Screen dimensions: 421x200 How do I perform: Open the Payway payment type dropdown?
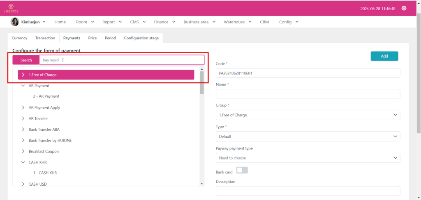(308, 158)
